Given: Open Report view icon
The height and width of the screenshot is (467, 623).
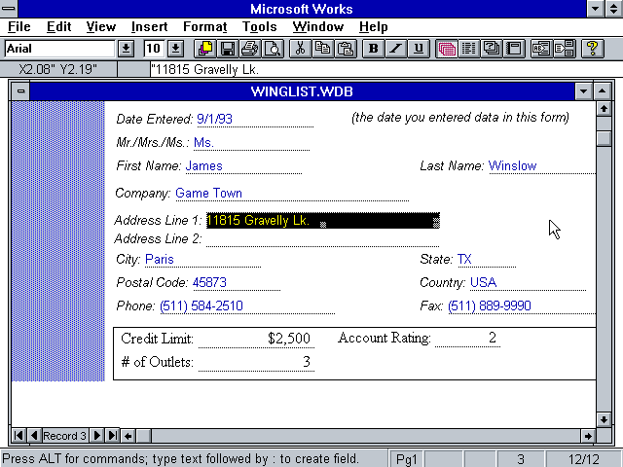Looking at the screenshot, I should 514,49.
